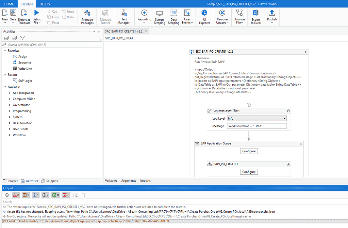Viewport: 348px width, 228px height.
Task: Start a new Recording
Action: [x=144, y=16]
